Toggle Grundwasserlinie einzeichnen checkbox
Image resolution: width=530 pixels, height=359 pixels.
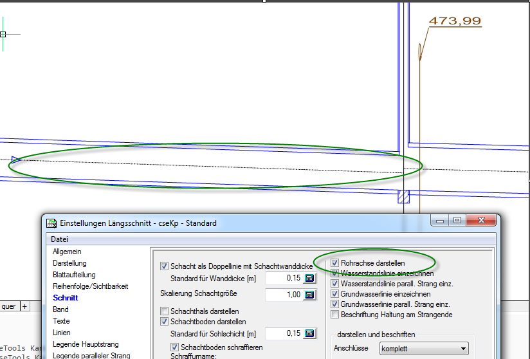click(x=334, y=294)
